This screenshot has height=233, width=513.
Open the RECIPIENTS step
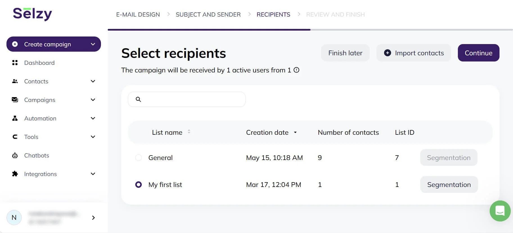[273, 15]
